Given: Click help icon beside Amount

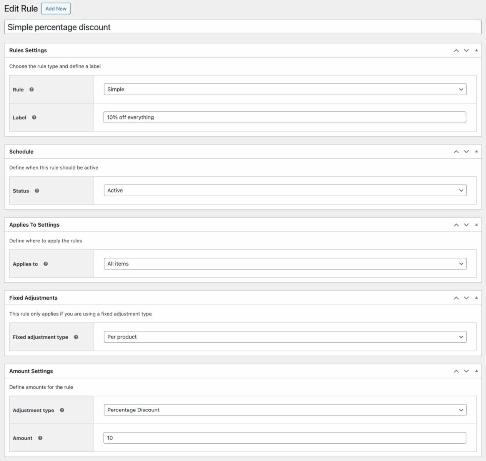Looking at the screenshot, I should [x=40, y=438].
